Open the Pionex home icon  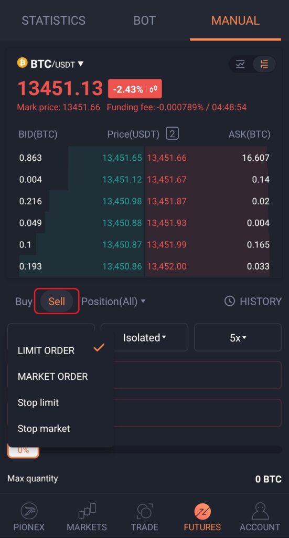(x=29, y=511)
